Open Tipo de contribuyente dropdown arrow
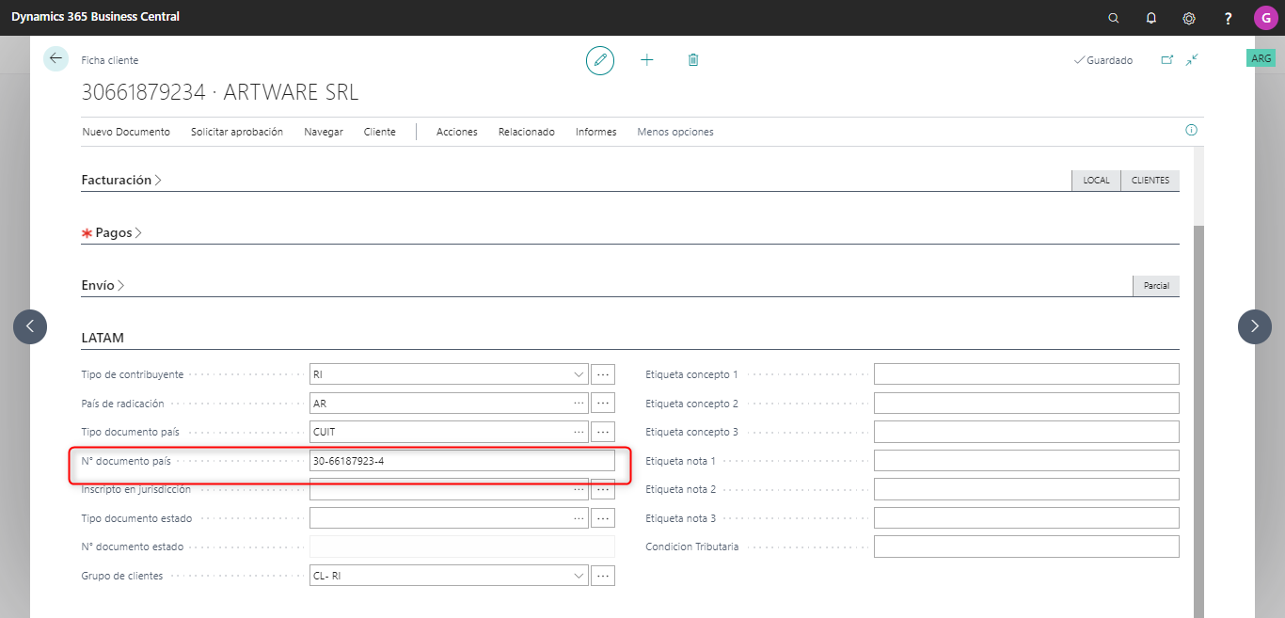Screen dimensions: 1285x618 point(579,374)
